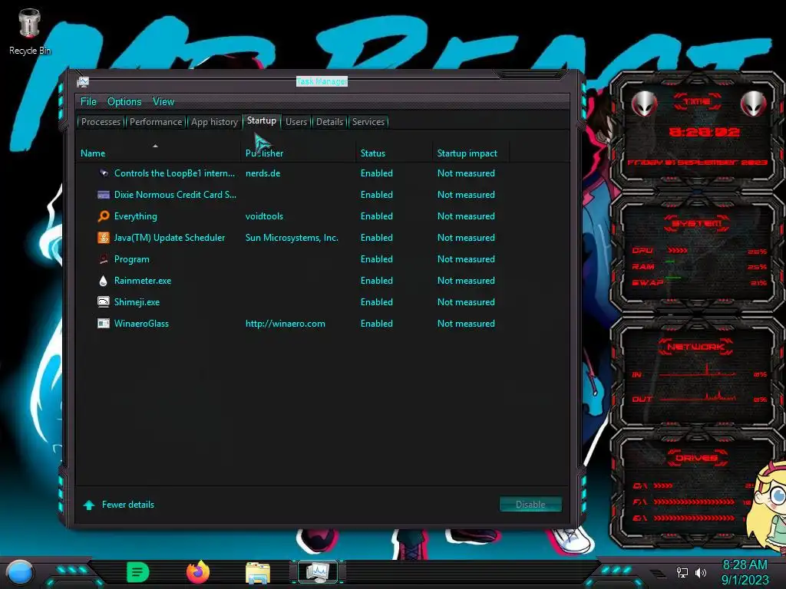Click the RAM usage bar in System widget
786x589 pixels.
670,262
